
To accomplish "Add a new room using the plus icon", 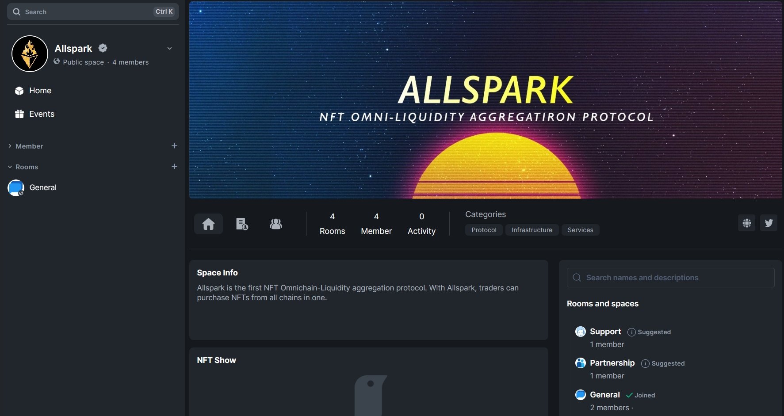I will [x=174, y=166].
